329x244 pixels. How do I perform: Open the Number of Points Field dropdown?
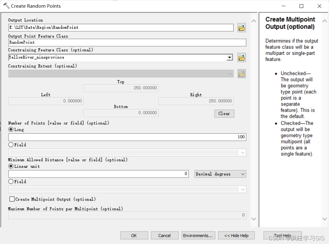(x=243, y=153)
